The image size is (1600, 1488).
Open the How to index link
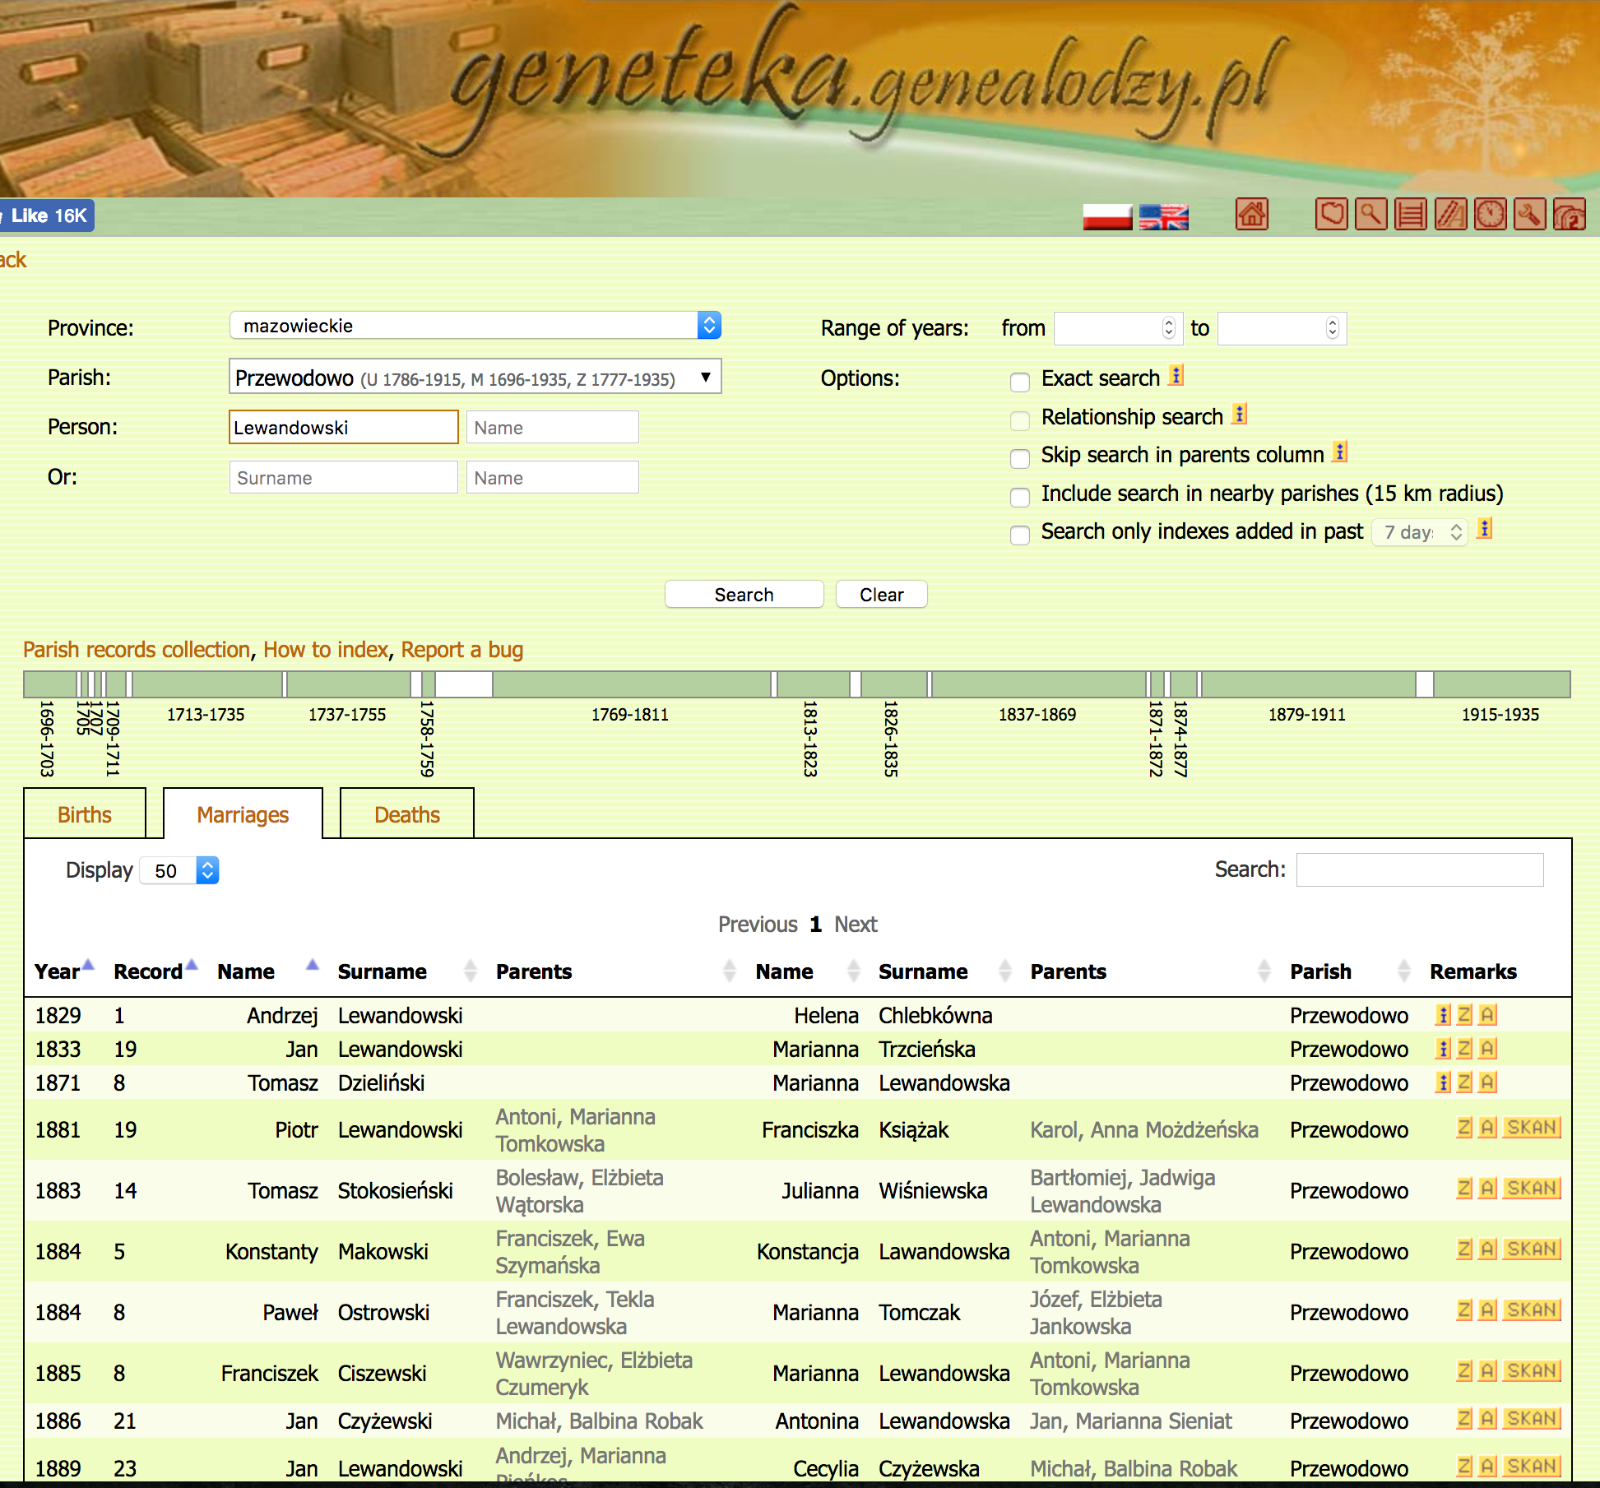point(325,650)
